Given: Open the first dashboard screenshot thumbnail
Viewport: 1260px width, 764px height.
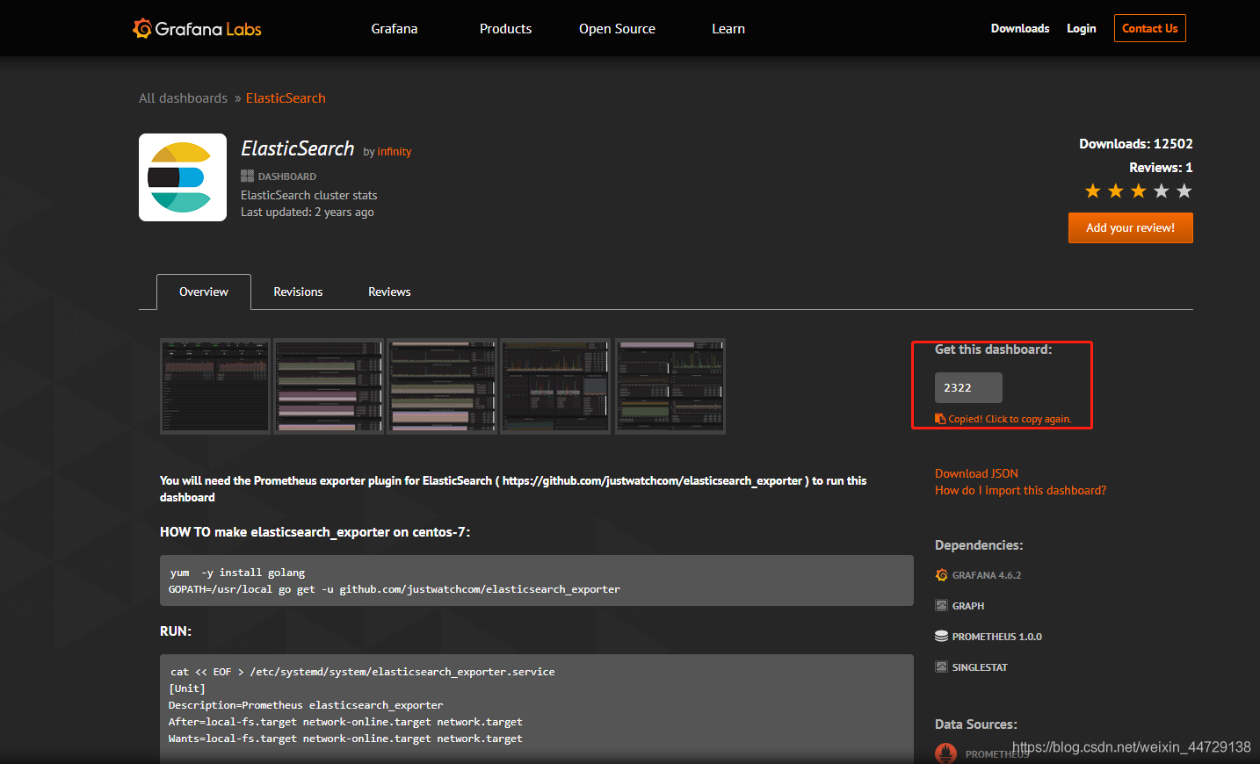Looking at the screenshot, I should (x=215, y=386).
